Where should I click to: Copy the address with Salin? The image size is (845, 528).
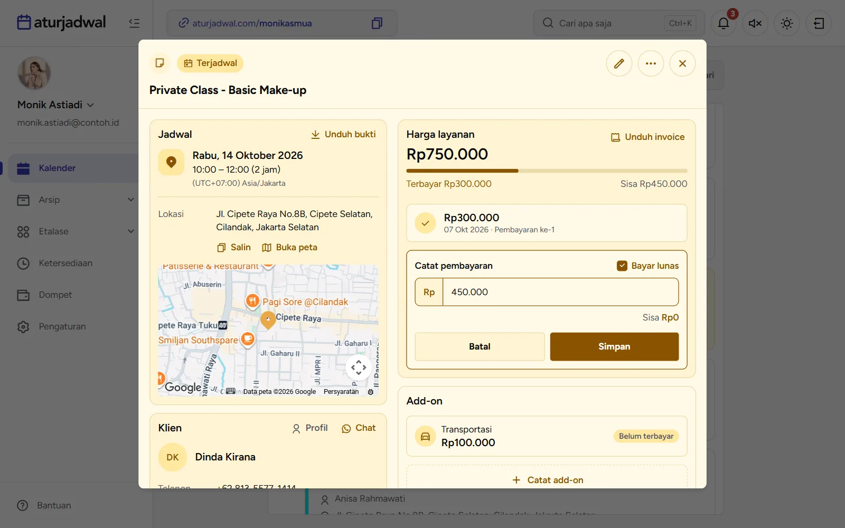click(x=234, y=247)
